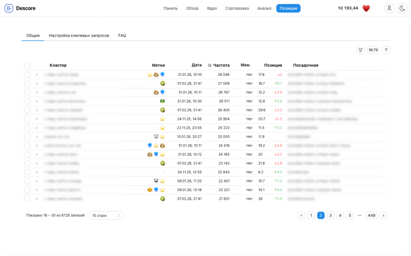Check the row with frequency 28 046

(27, 75)
